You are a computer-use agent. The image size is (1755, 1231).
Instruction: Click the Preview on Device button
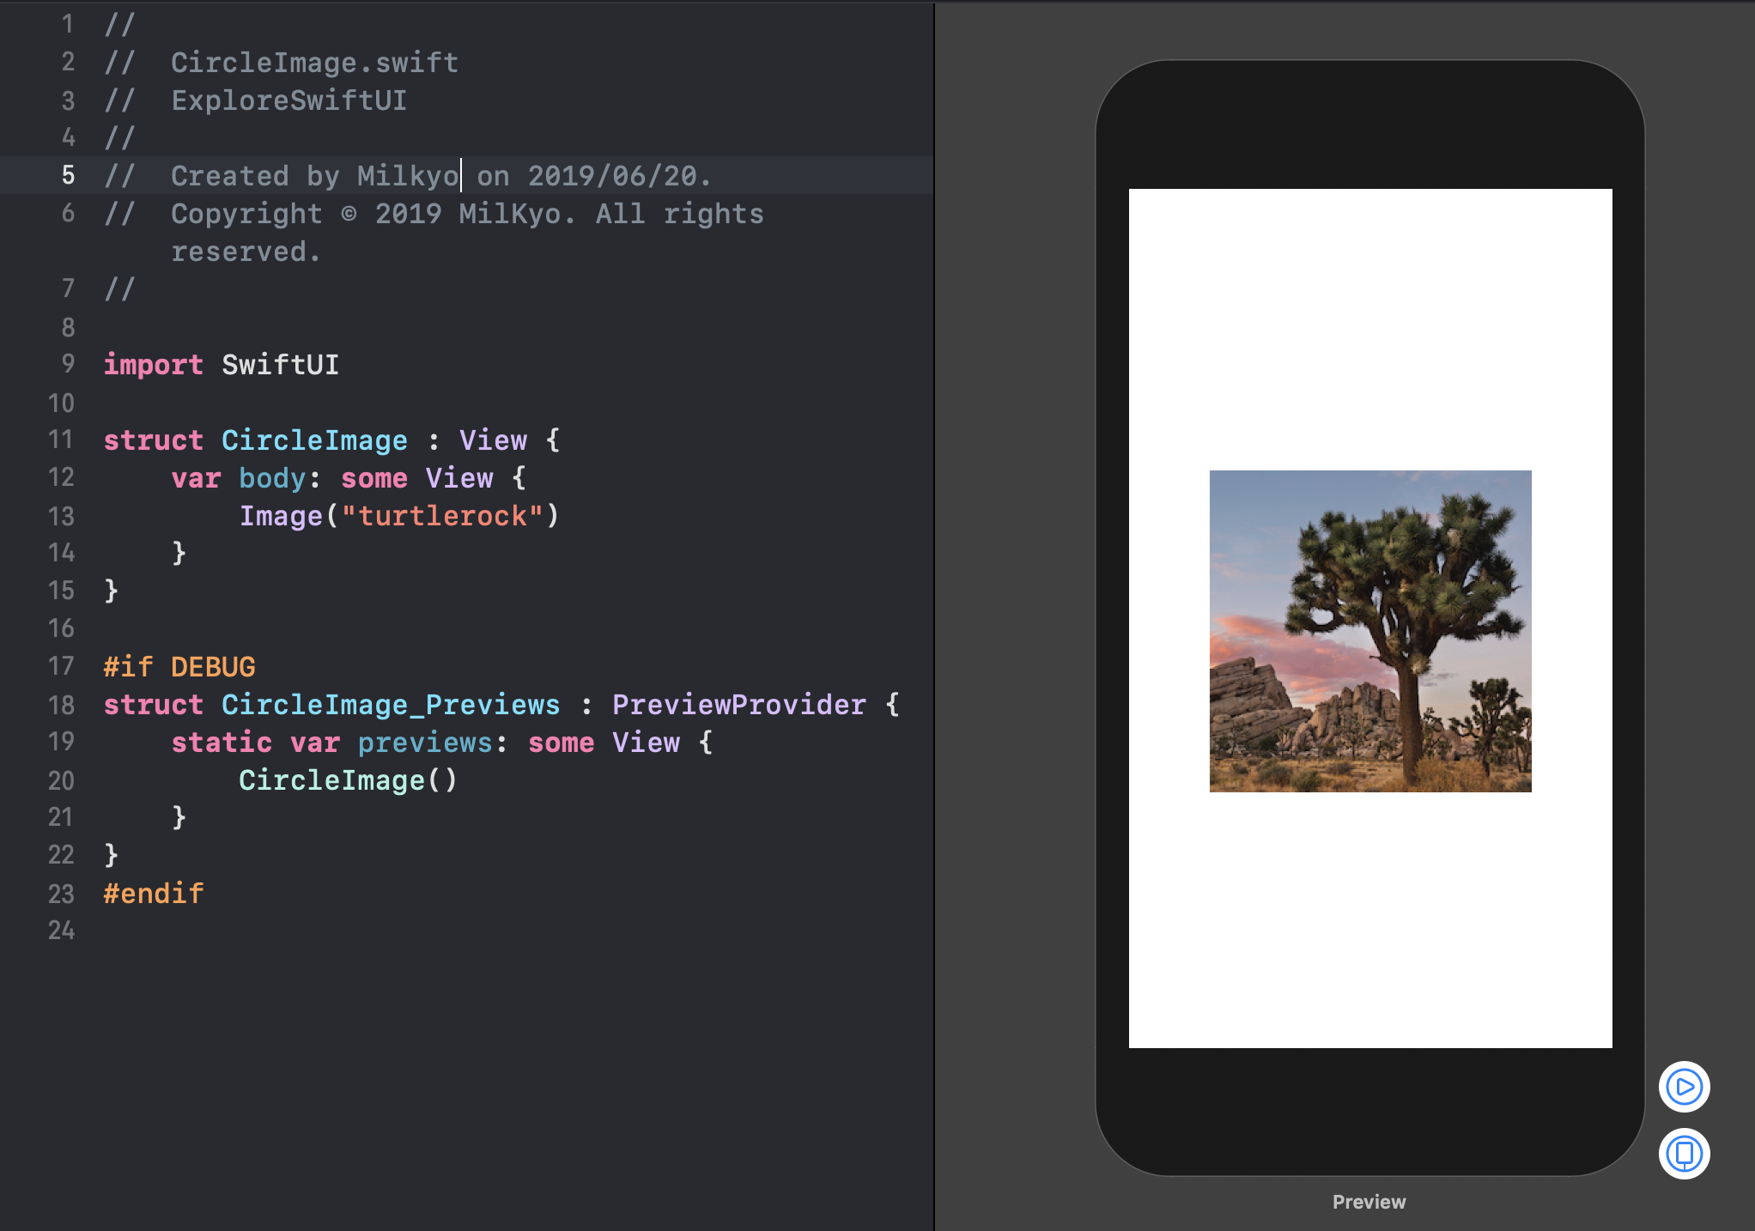point(1684,1153)
